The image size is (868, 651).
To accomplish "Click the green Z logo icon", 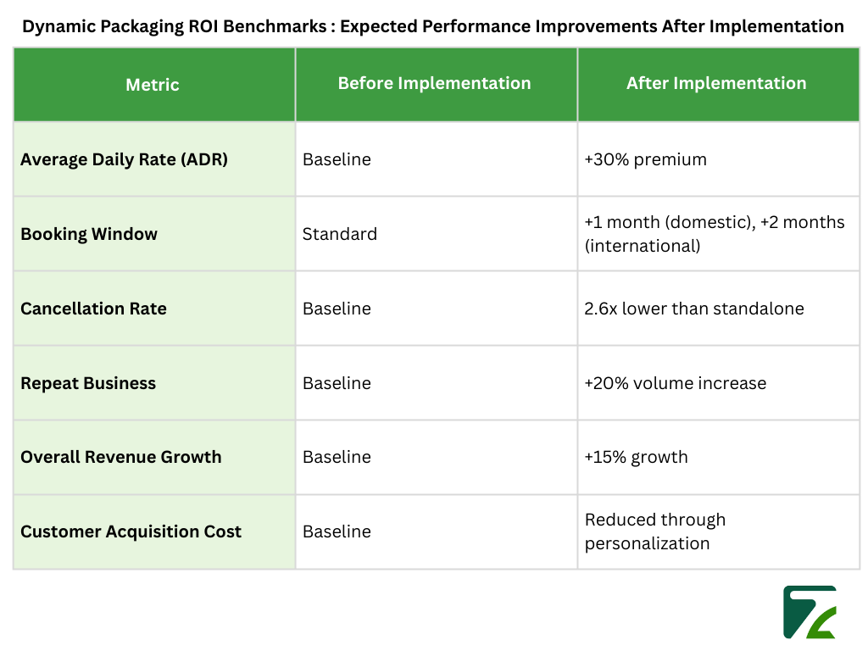I will click(x=810, y=611).
